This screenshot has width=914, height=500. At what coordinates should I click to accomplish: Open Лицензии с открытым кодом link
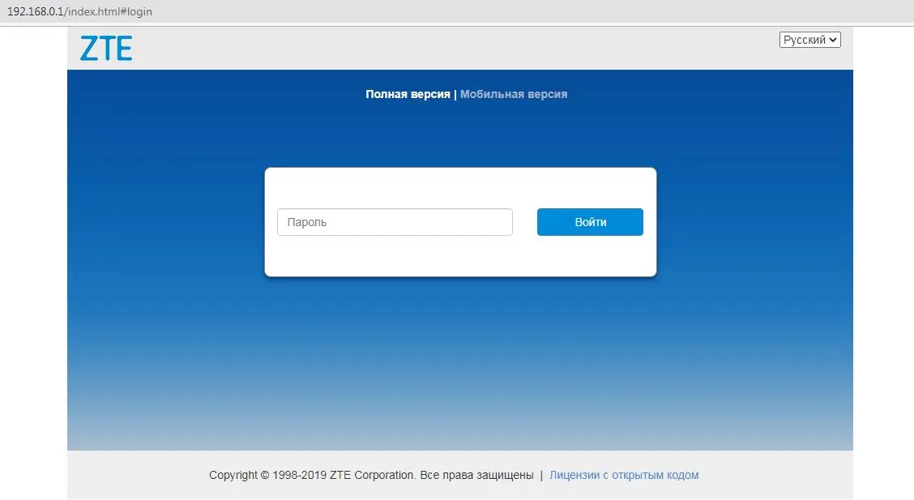click(624, 475)
